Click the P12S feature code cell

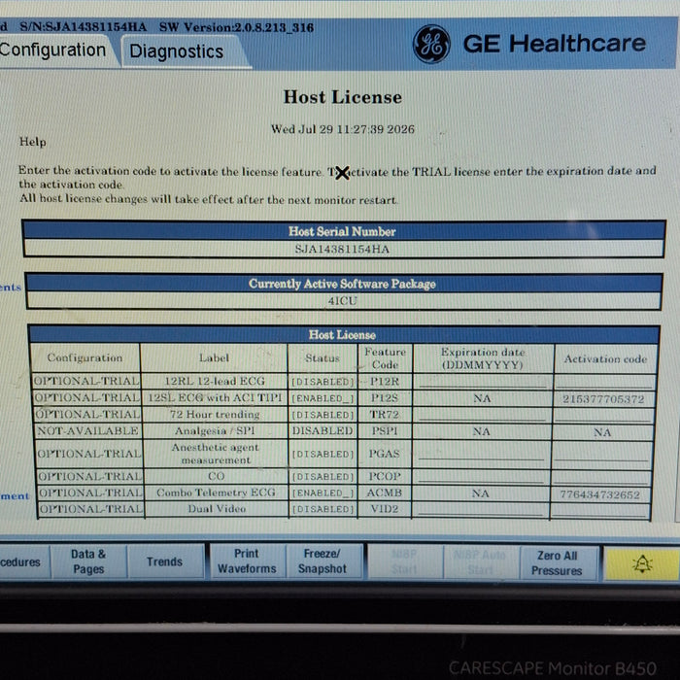384,398
